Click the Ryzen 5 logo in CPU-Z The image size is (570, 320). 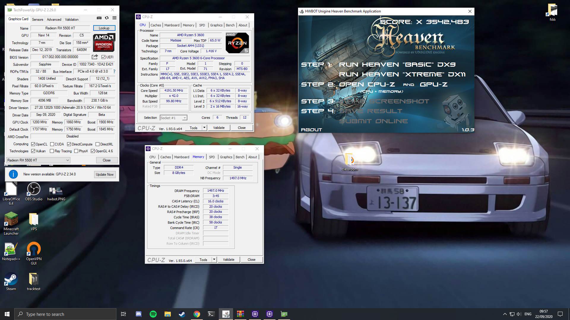point(237,43)
